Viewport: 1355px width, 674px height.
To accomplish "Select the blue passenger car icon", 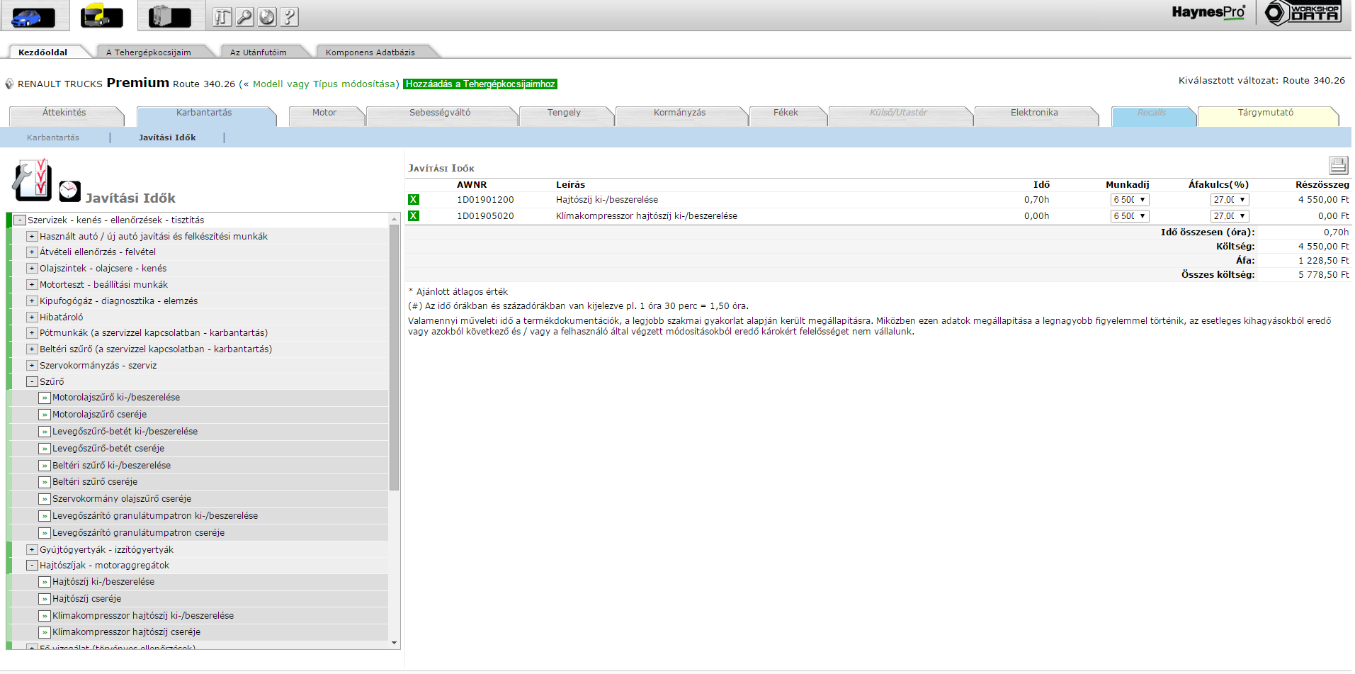I will click(33, 16).
